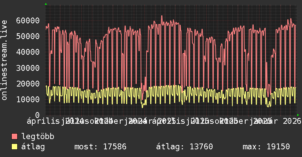
Task: Click the 50000 y-axis label
Action: (x=28, y=36)
